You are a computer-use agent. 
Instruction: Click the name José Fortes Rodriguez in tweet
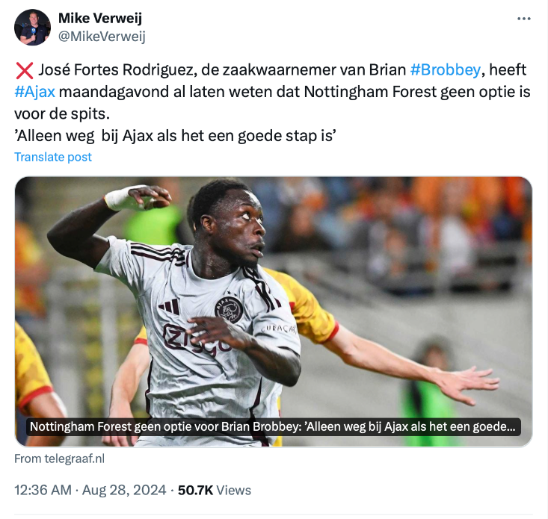pos(115,69)
